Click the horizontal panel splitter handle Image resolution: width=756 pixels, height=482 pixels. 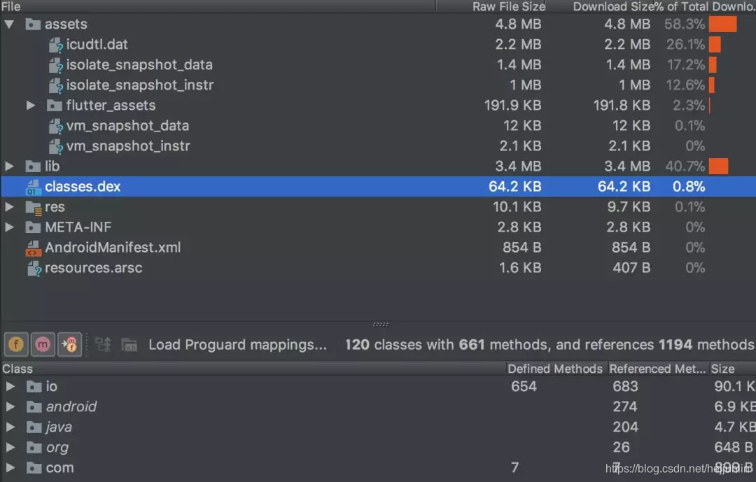[380, 325]
